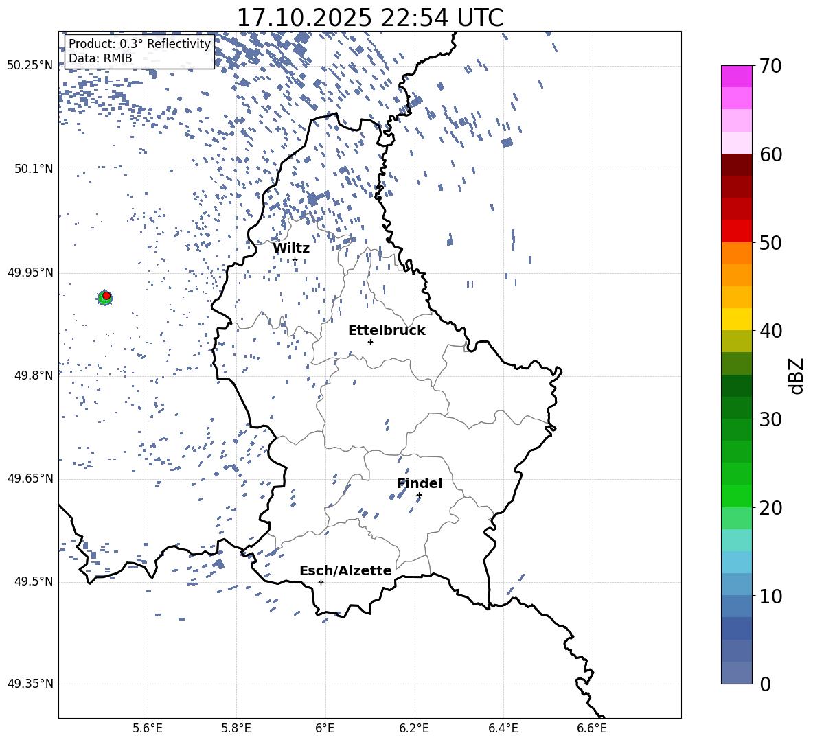813x742 pixels.
Task: Select the Findel station label
Action: tap(420, 483)
